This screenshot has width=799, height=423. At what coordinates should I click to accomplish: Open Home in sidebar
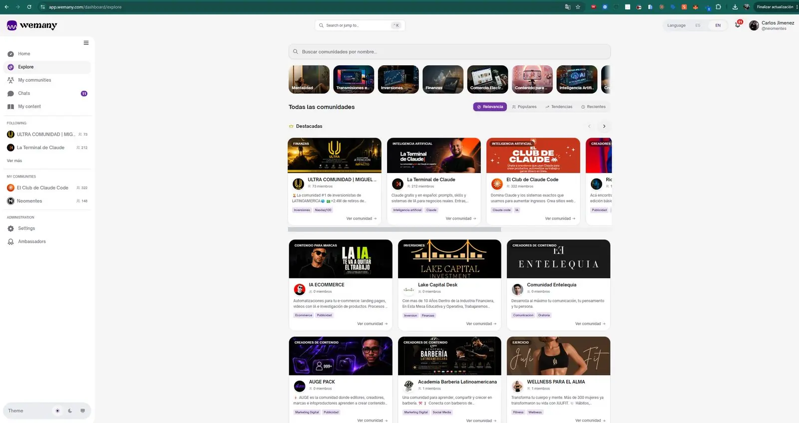pos(47,54)
